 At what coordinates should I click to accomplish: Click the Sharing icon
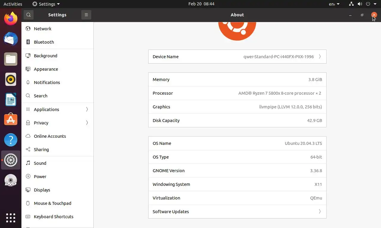28,150
